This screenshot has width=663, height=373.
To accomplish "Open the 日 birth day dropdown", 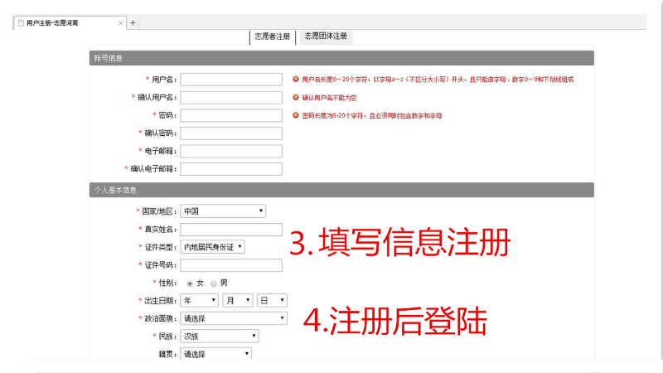I will click(272, 300).
